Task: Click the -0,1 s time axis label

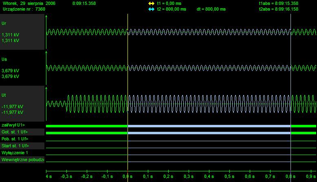Action: pyautogui.click(x=107, y=177)
